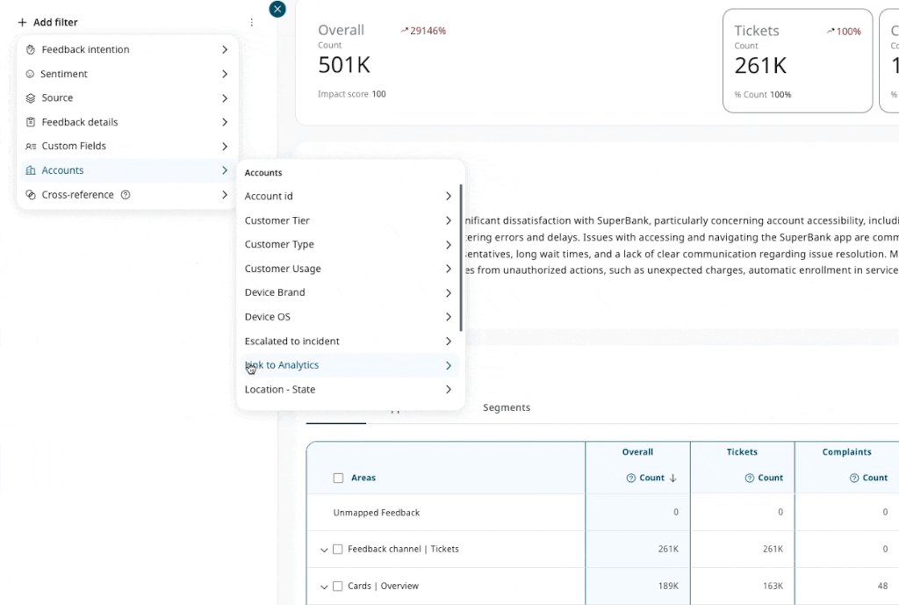Click the Sentiment smiley icon

(x=30, y=75)
